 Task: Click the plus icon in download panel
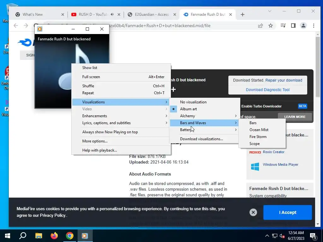[x=173, y=89]
